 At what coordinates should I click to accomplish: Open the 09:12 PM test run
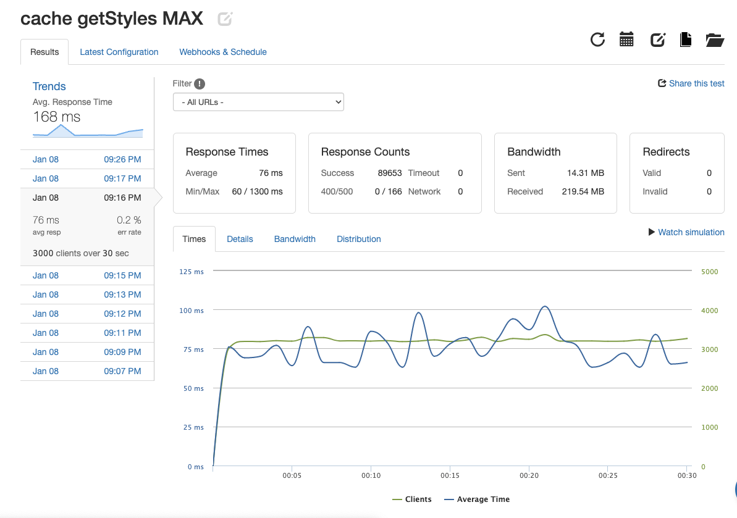[87, 314]
